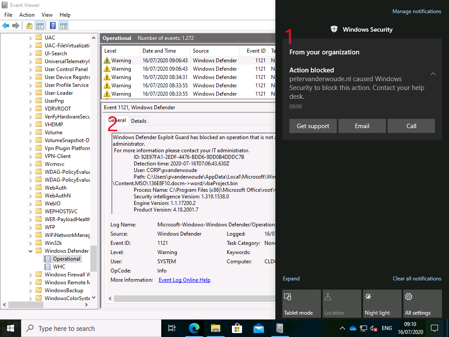Toggle Night light quick action
449x337 pixels.
pos(382,304)
